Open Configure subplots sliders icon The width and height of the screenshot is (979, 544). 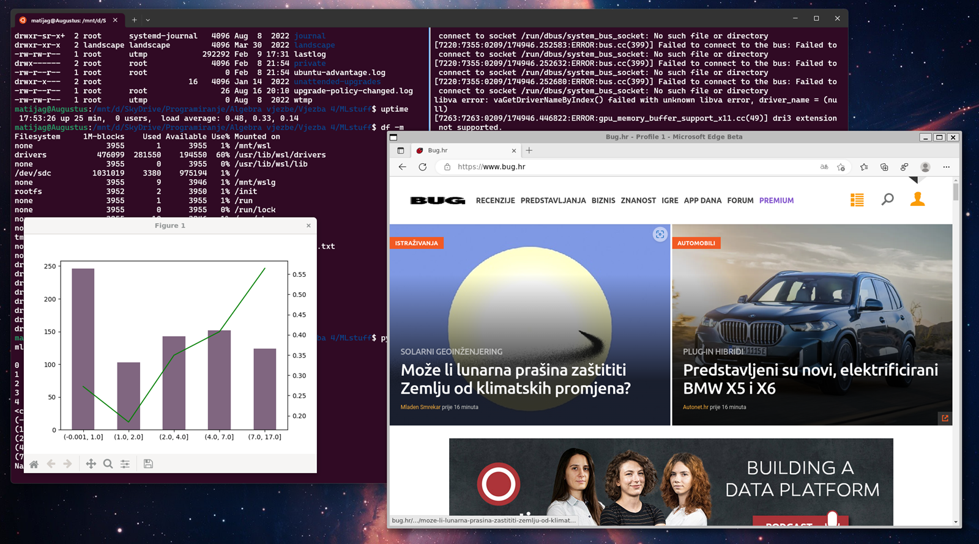(125, 464)
